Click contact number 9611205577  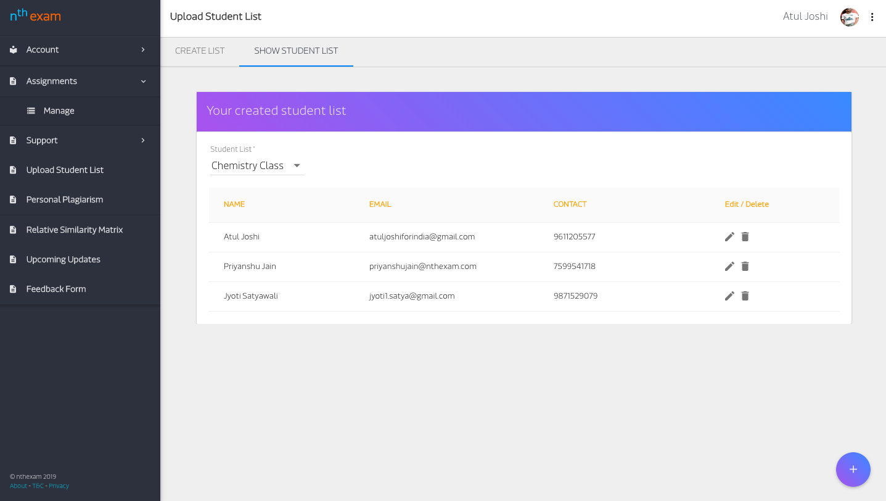pos(574,237)
